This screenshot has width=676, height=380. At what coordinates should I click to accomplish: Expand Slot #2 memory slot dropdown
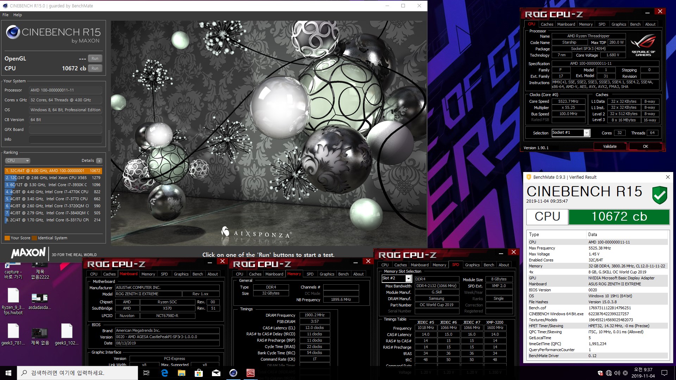point(408,279)
